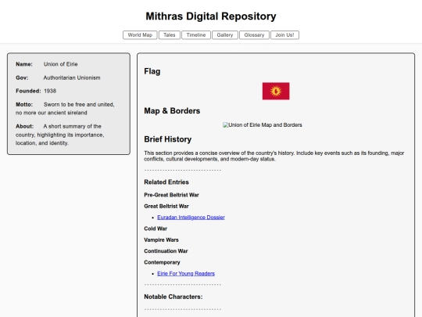Open the World Map page
The image size is (422, 317).
pyautogui.click(x=140, y=35)
